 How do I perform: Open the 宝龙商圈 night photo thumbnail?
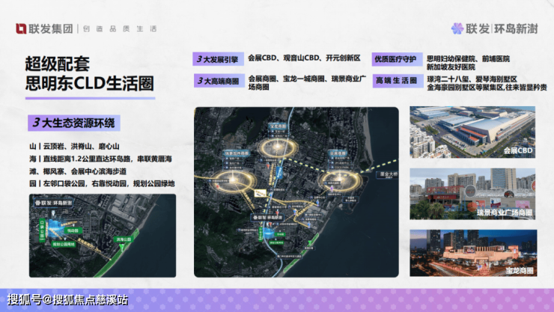pos(472,254)
